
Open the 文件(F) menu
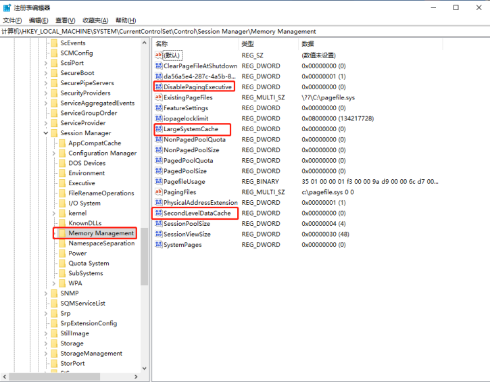(13, 20)
